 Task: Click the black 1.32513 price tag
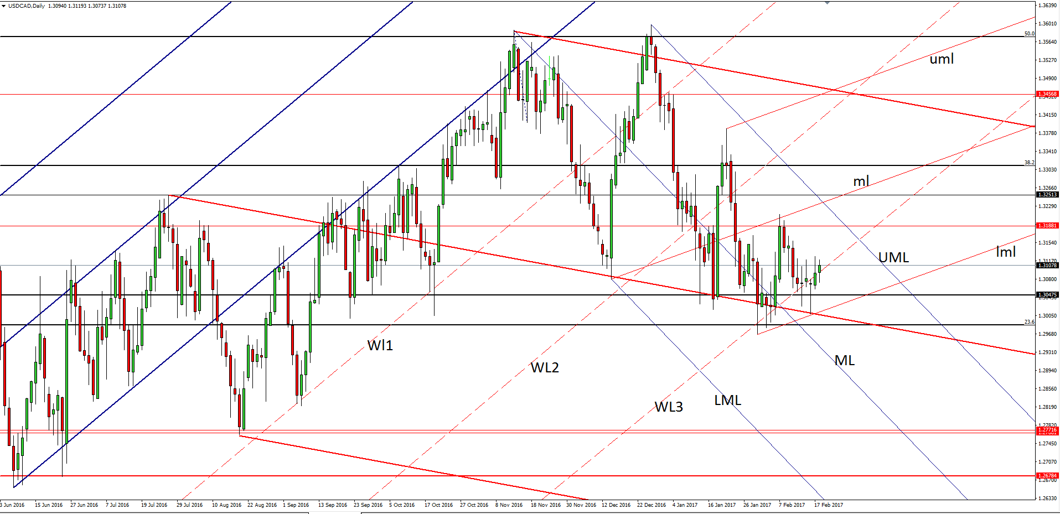(x=1047, y=195)
